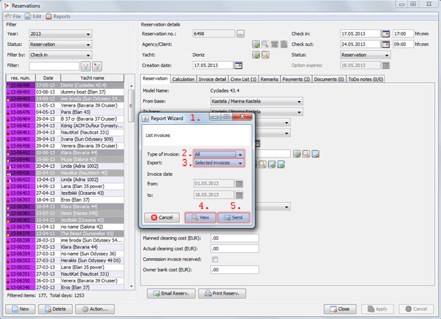Click the reservation list scrollbar down arrow

coord(132,286)
